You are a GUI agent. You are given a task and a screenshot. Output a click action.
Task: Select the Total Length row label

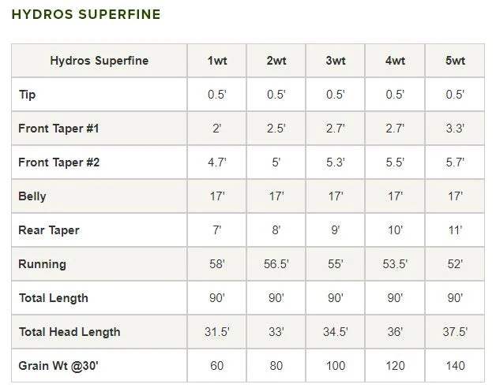pos(54,298)
